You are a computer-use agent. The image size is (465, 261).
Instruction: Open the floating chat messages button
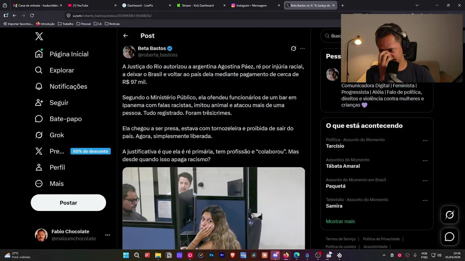(x=449, y=237)
